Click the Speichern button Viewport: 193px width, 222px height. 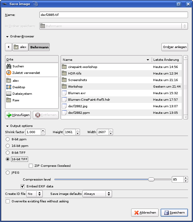coord(174,213)
